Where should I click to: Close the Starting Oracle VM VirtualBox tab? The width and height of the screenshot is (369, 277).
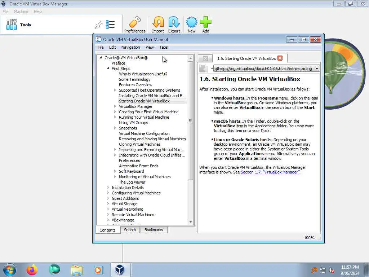[x=280, y=58]
